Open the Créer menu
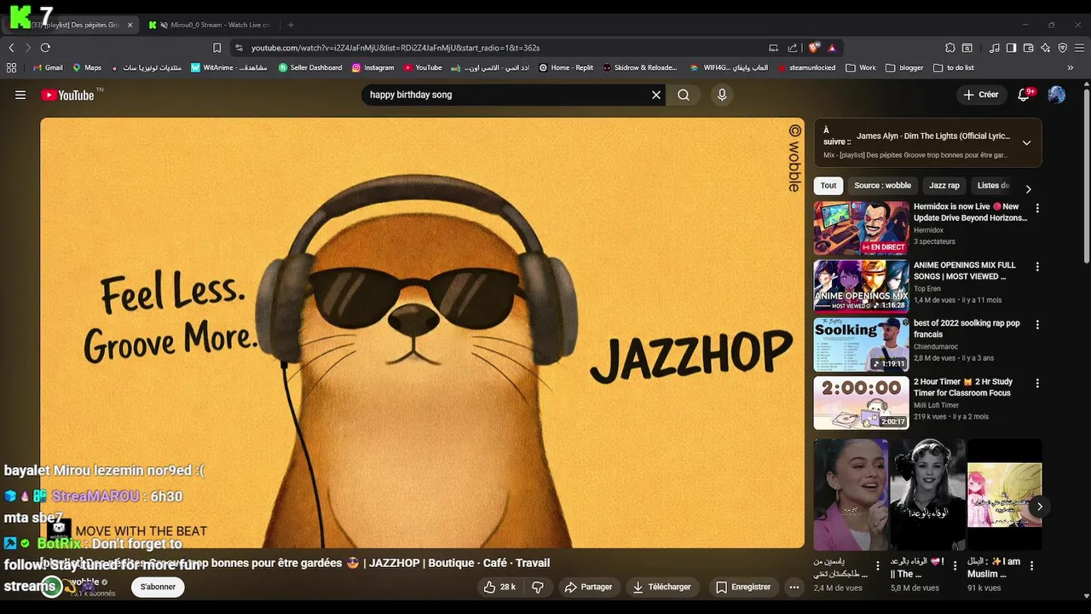The width and height of the screenshot is (1091, 614). 980,95
